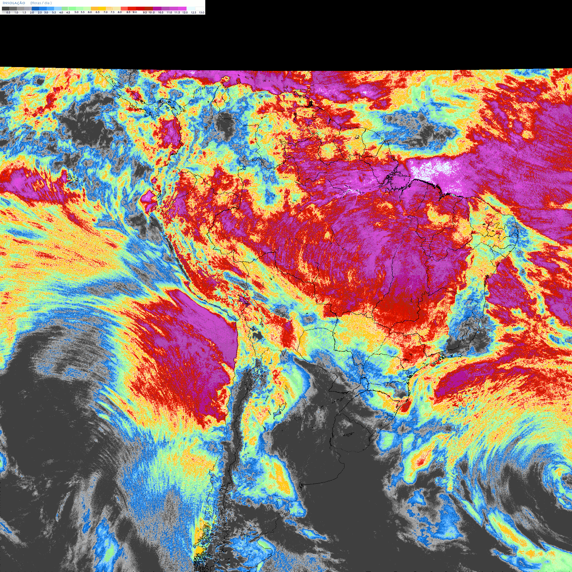
Task: Click the '8.0' legend value
Action: (x=120, y=12)
